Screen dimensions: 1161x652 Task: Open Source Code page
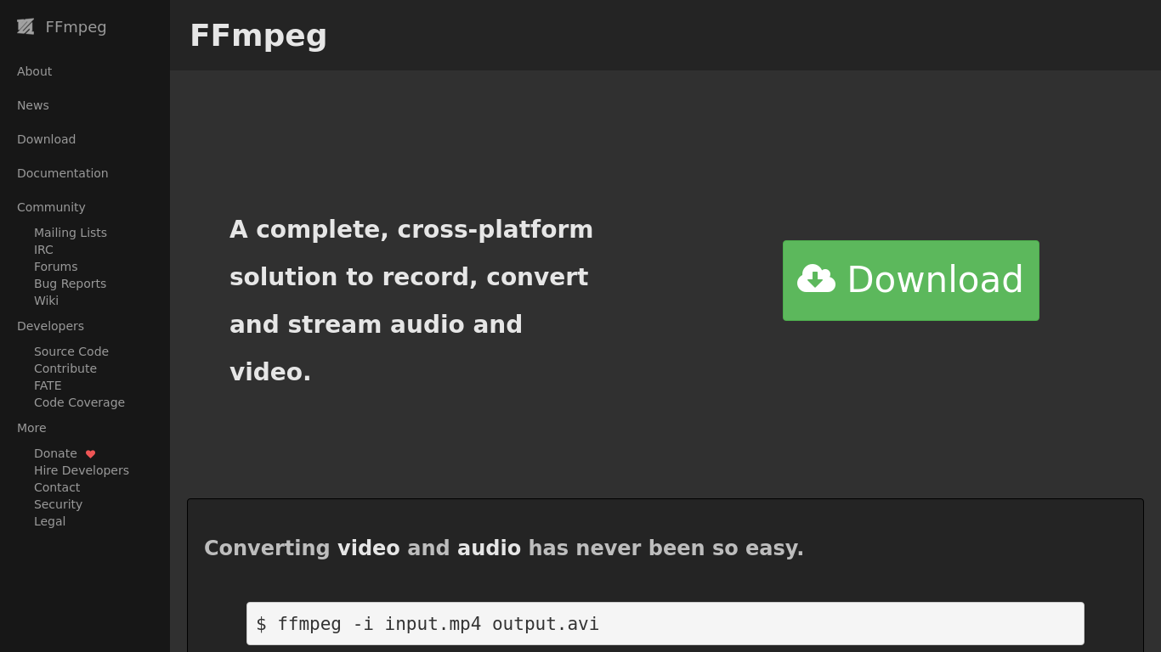point(71,351)
